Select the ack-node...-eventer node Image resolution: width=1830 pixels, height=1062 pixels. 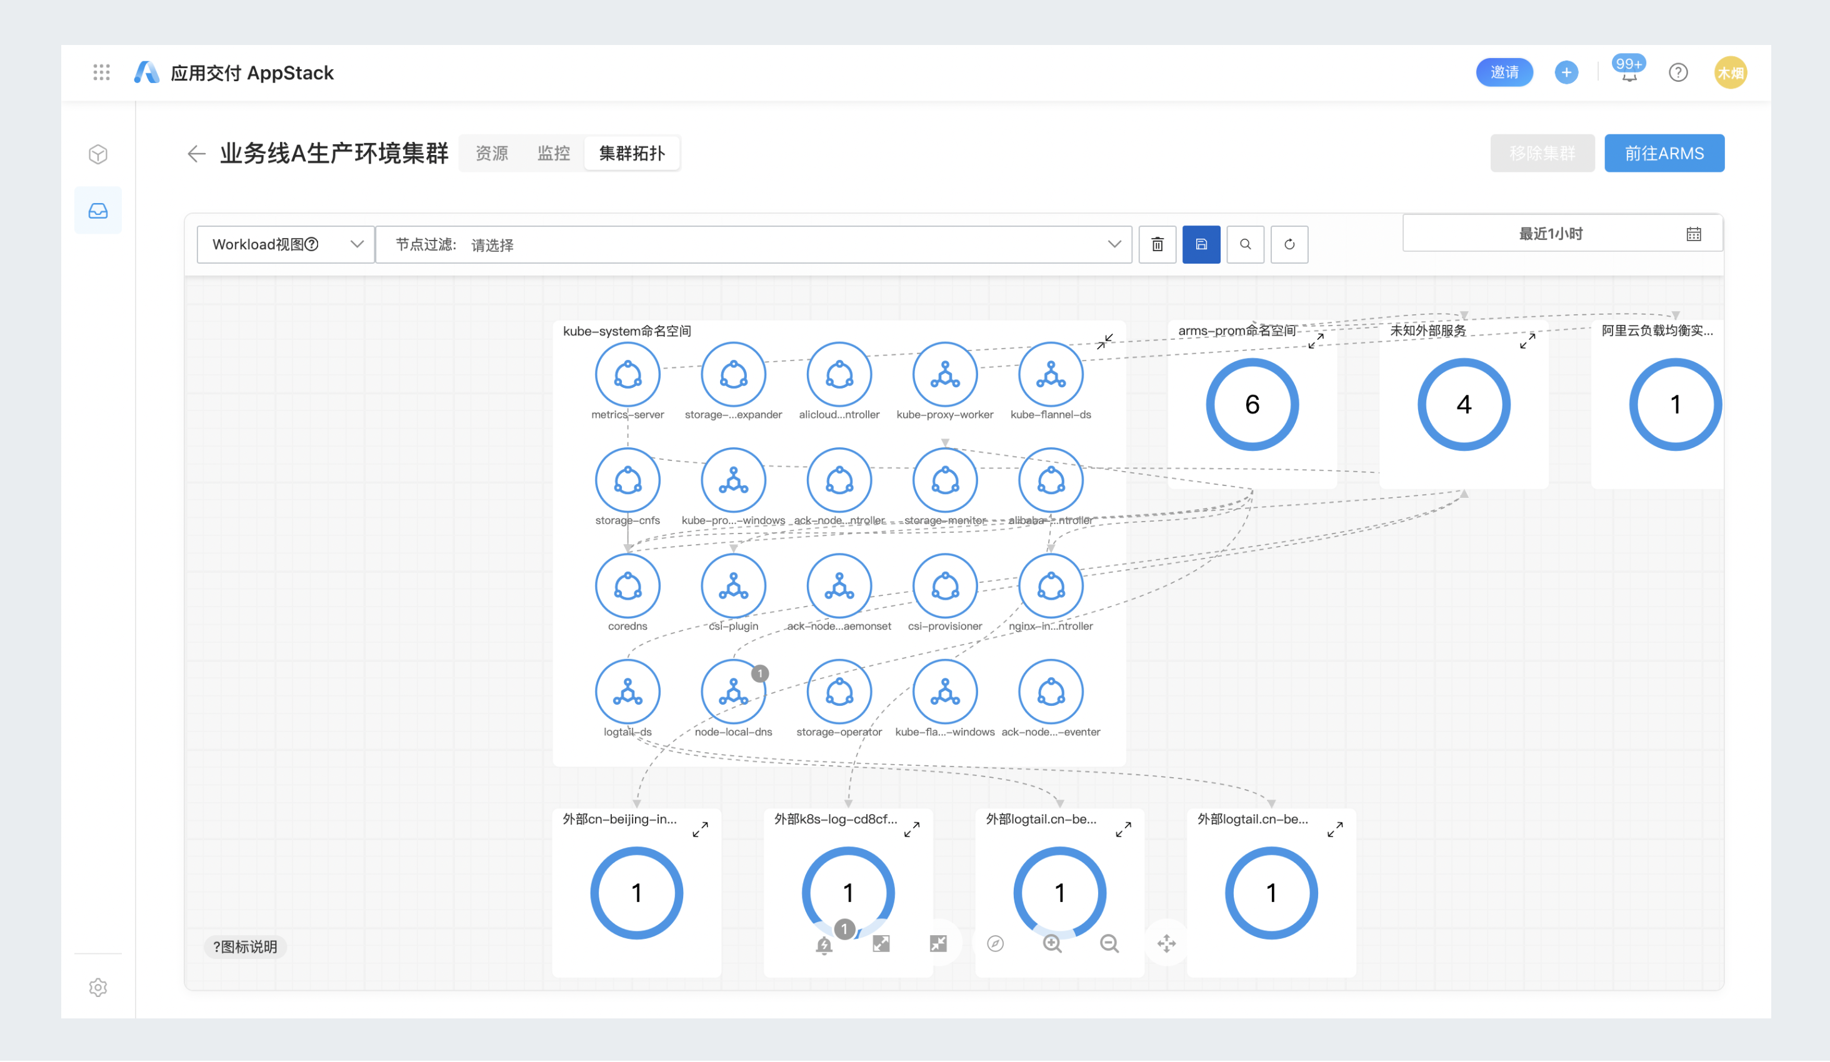[x=1051, y=693]
